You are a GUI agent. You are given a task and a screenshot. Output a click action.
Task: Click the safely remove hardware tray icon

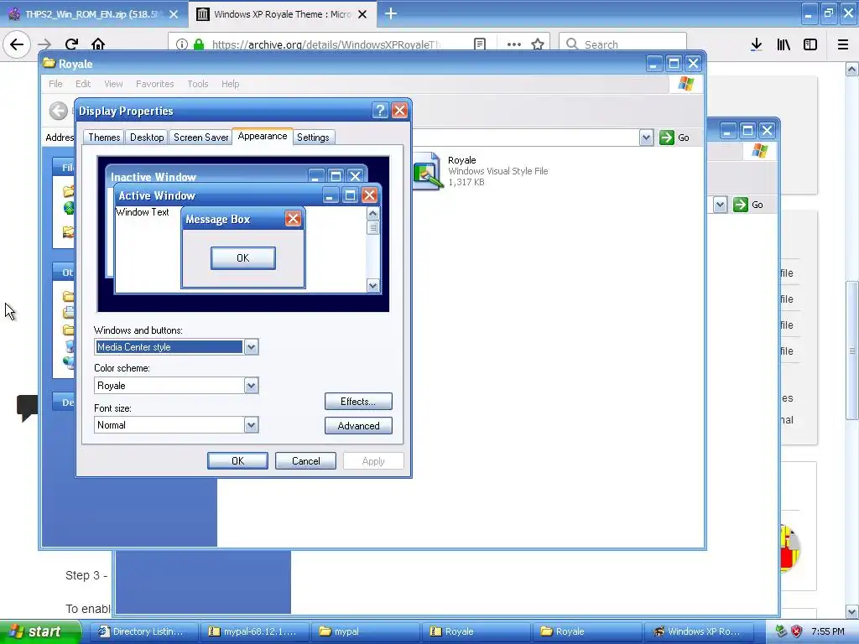[782, 631]
